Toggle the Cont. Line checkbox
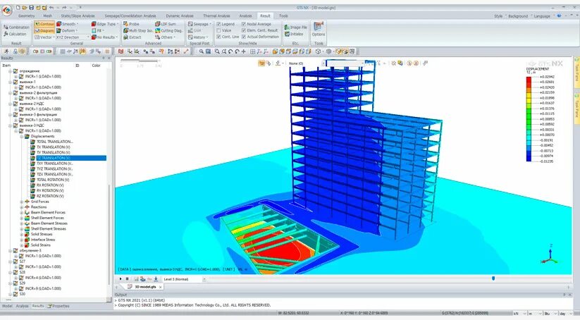Viewport: 580px width, 320px height. 218,37
